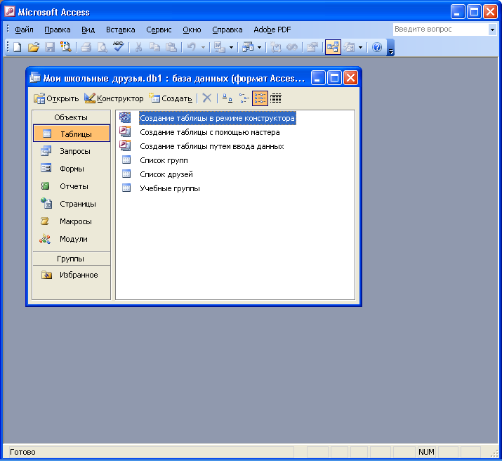Switch to Details view
Image resolution: width=502 pixels, height=461 pixels.
coord(276,98)
